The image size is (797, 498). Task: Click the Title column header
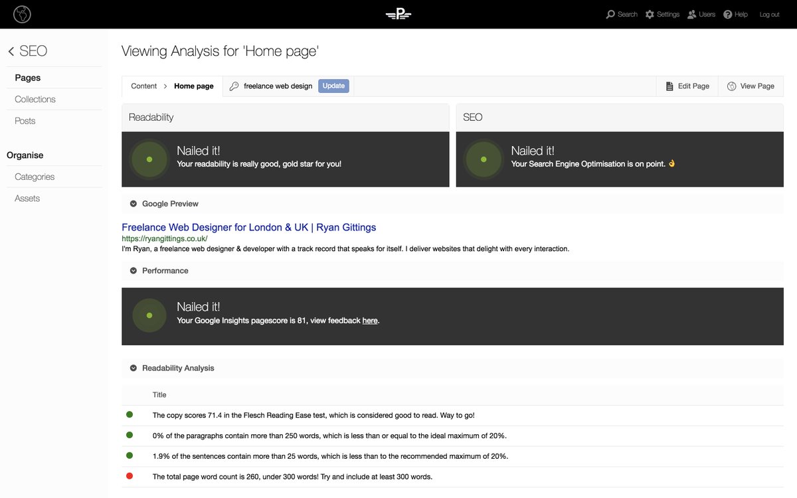[x=159, y=394]
